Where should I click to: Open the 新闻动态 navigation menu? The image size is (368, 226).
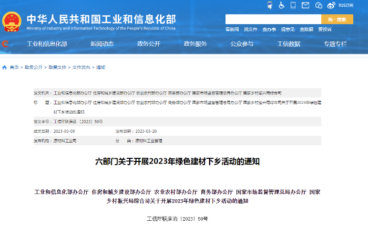click(x=101, y=44)
